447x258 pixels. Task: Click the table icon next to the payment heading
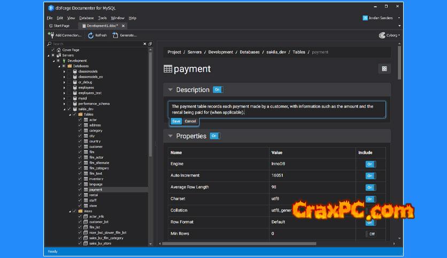coord(168,69)
